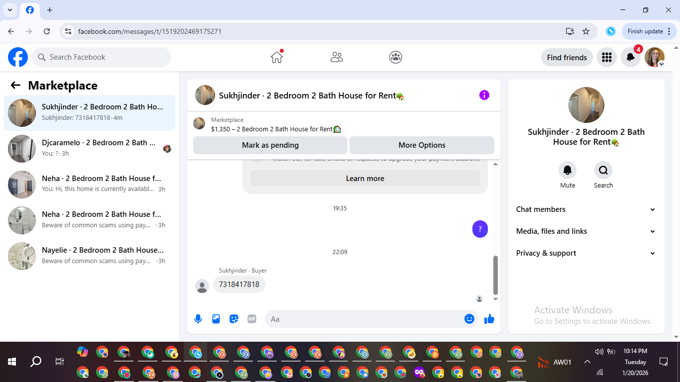
Task: Go back using the Marketplace back arrow
Action: tap(15, 86)
